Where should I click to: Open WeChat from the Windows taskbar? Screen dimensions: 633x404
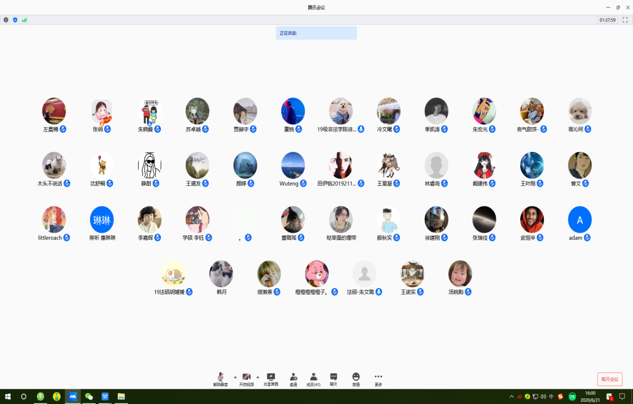pyautogui.click(x=89, y=397)
